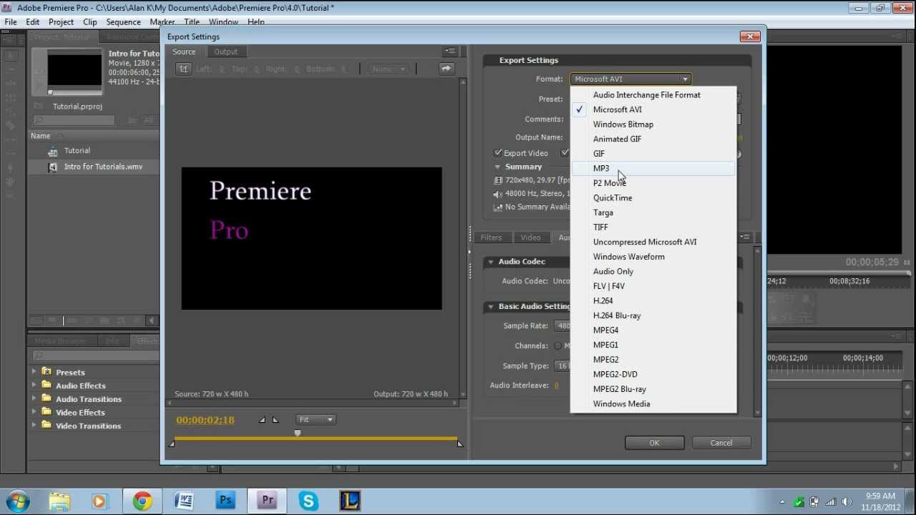This screenshot has height=515, width=916.
Task: Click the 9:59 AM clock in system tray
Action: click(x=880, y=496)
